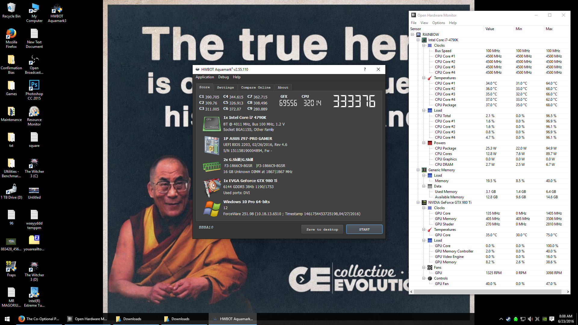Switch to Open Hardware Monitor taskbar button
Image resolution: width=578 pixels, height=325 pixels.
click(87, 319)
